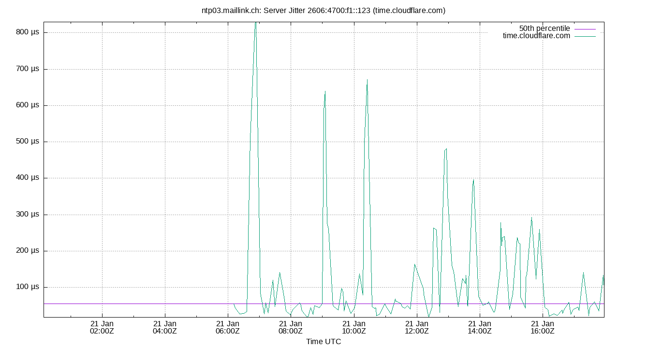
Task: Click the 'Time UTC' axis title
Action: tap(324, 342)
